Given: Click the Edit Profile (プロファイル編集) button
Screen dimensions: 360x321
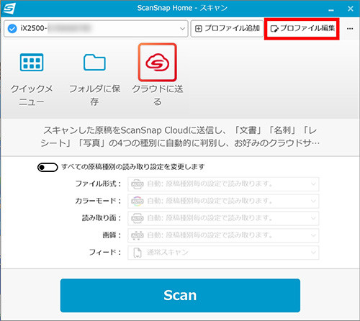Looking at the screenshot, I should click(x=302, y=29).
